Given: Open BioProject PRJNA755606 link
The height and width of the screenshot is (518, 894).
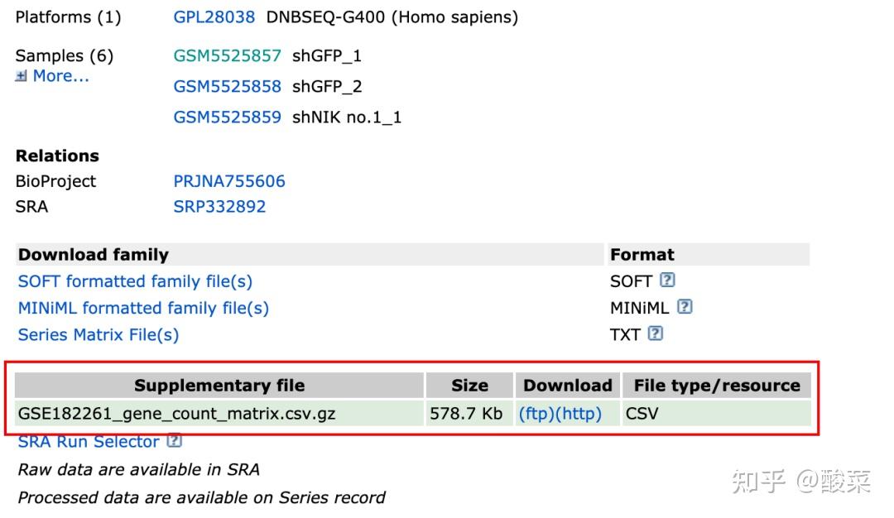Looking at the screenshot, I should point(228,181).
